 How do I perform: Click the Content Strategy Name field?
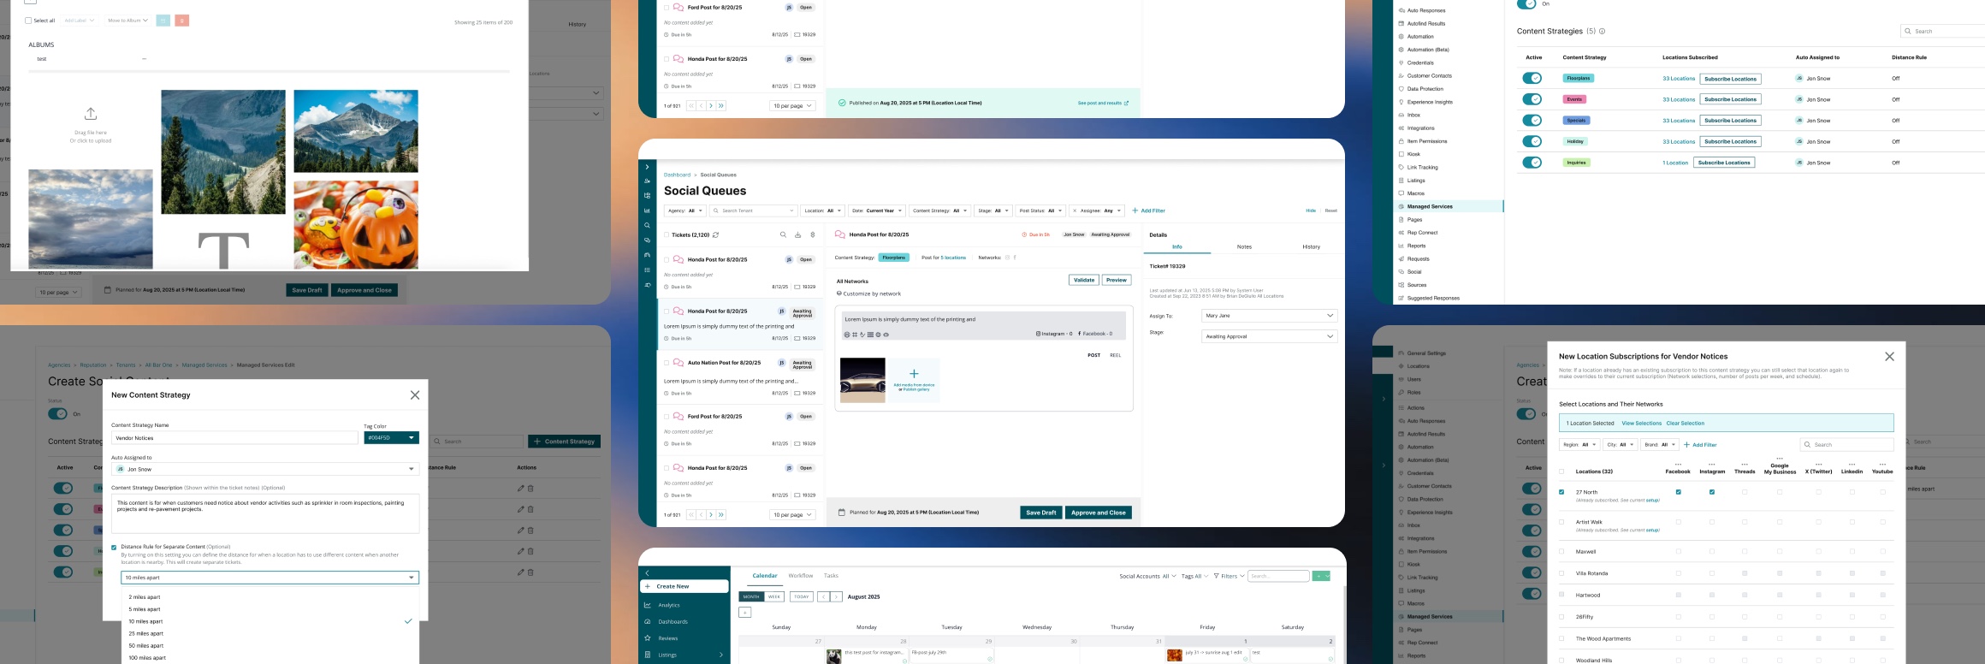coord(234,438)
